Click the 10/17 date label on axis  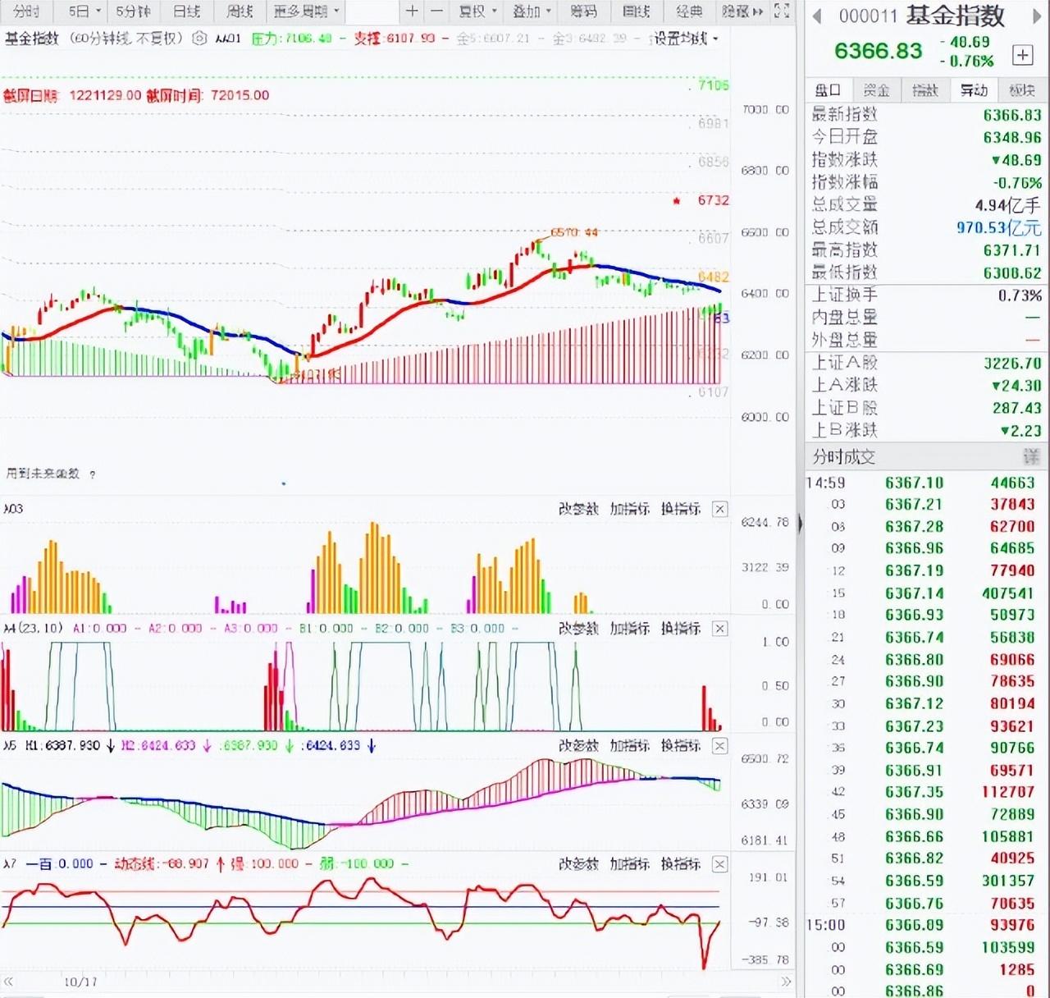(80, 982)
